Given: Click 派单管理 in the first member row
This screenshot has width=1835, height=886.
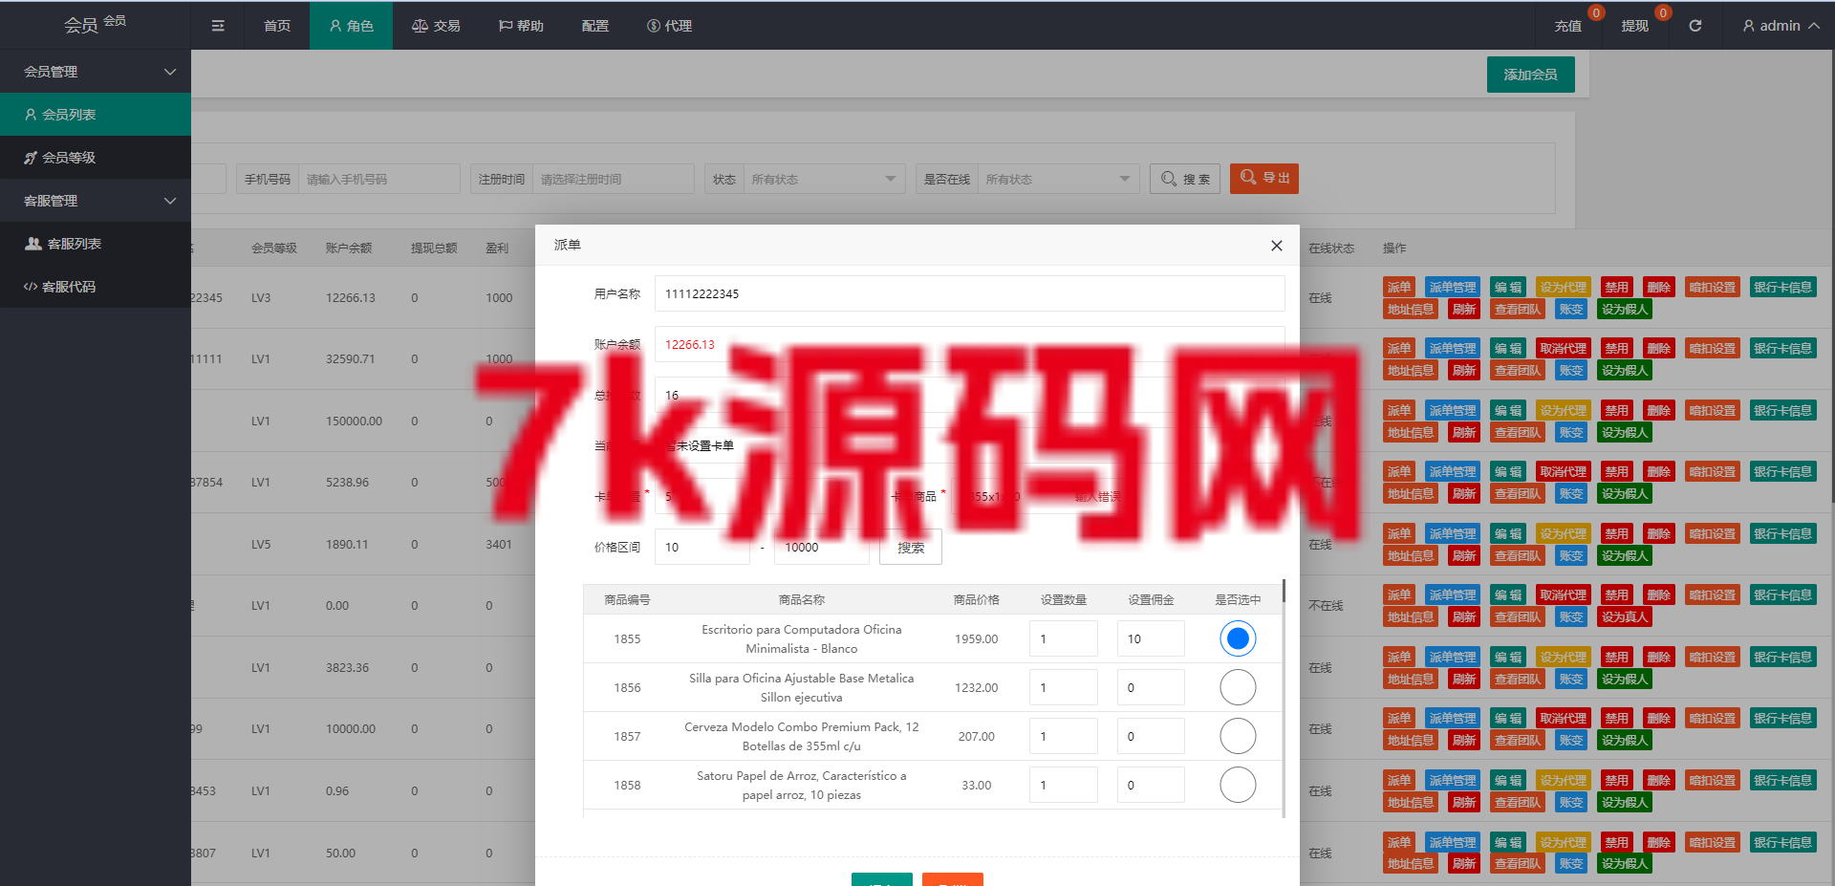Looking at the screenshot, I should 1452,287.
